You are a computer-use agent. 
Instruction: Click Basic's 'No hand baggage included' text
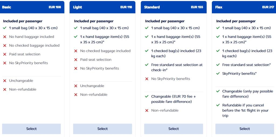[32, 37]
